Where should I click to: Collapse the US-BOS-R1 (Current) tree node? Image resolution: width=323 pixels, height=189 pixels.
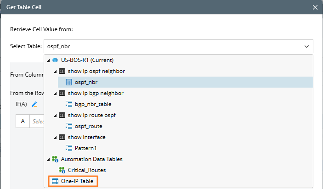point(49,60)
